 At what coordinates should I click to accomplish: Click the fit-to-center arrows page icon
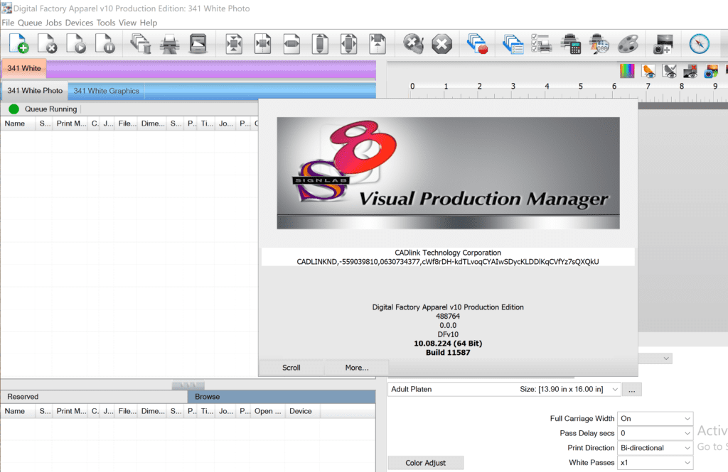pyautogui.click(x=234, y=44)
